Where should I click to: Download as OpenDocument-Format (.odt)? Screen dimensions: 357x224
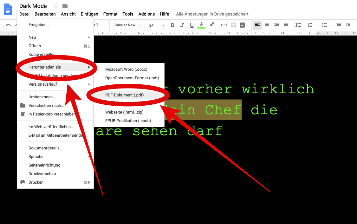129,78
